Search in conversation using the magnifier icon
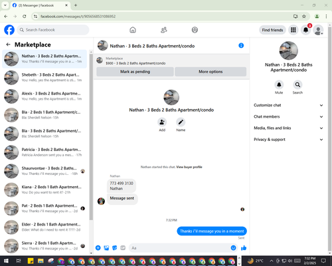The image size is (332, 266). pos(297,84)
